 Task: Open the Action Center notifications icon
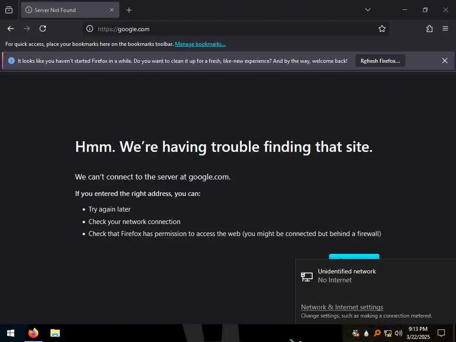coord(441,333)
